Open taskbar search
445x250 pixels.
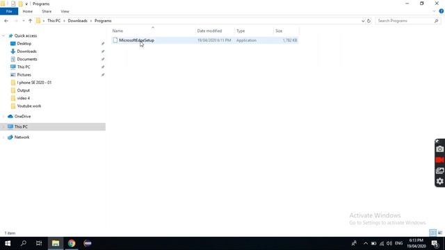pos(24,243)
